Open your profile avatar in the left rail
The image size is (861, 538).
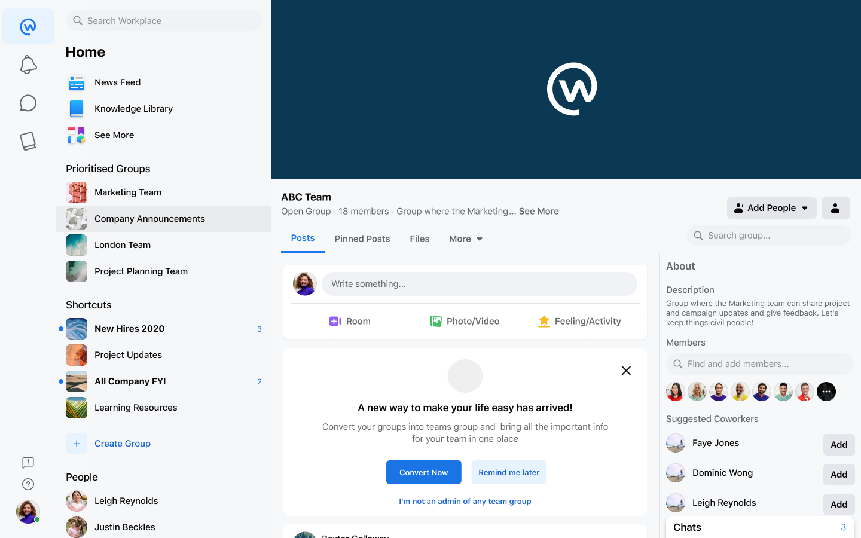tap(28, 512)
